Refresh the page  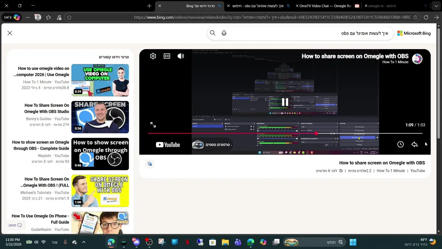[426, 17]
